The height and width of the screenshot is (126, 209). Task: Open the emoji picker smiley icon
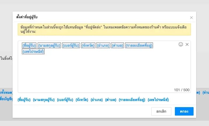point(181,44)
